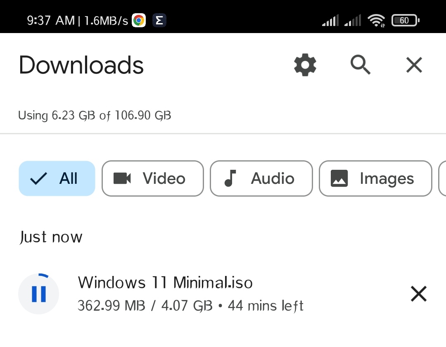Close the Downloads page
This screenshot has height=347, width=446.
click(414, 65)
